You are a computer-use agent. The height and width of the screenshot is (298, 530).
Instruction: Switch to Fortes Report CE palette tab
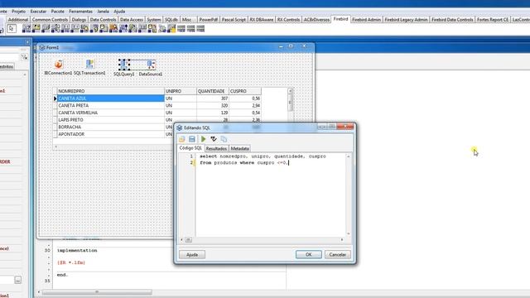[493, 20]
